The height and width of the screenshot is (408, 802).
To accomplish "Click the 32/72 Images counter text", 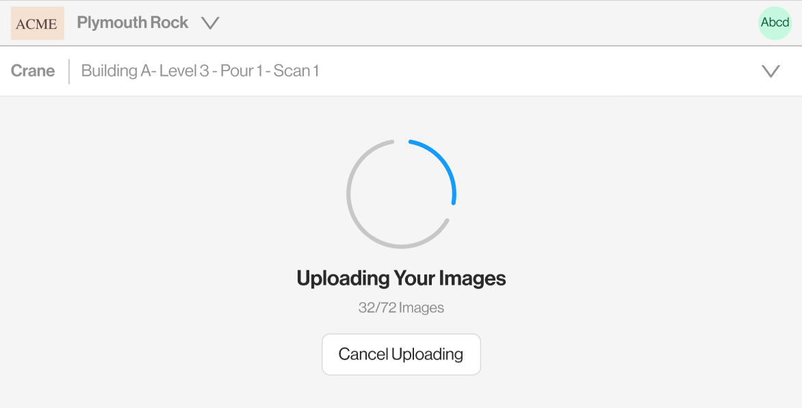I will [x=401, y=307].
